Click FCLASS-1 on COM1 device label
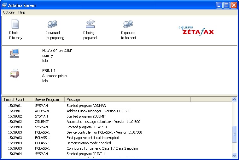 pos(57,51)
